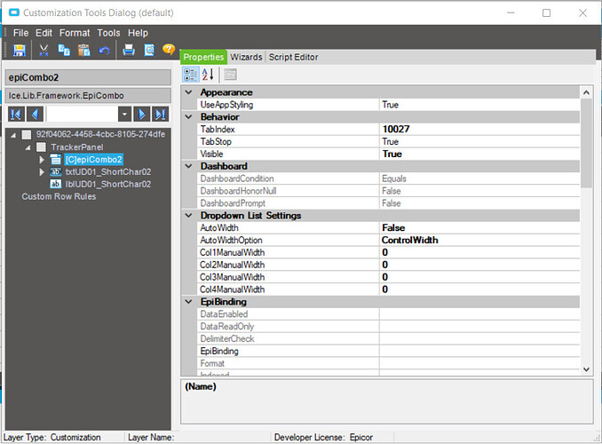Sort properties alphabetically

208,75
